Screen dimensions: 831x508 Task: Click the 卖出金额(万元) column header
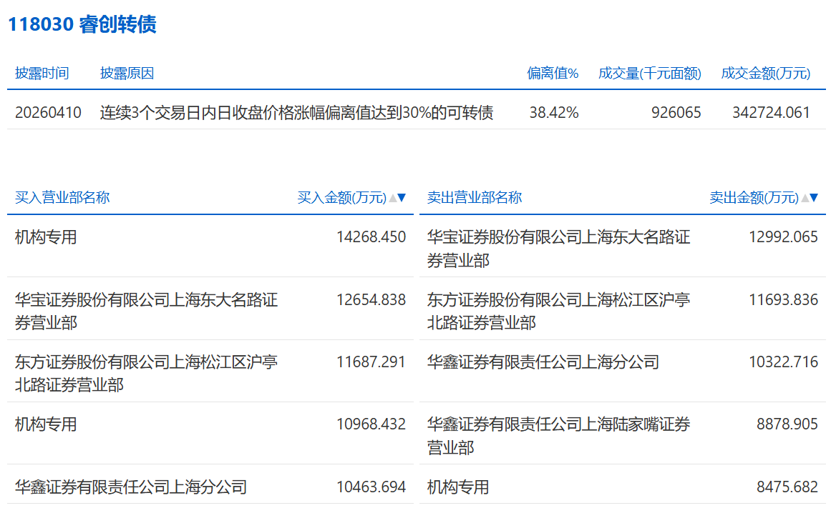754,198
